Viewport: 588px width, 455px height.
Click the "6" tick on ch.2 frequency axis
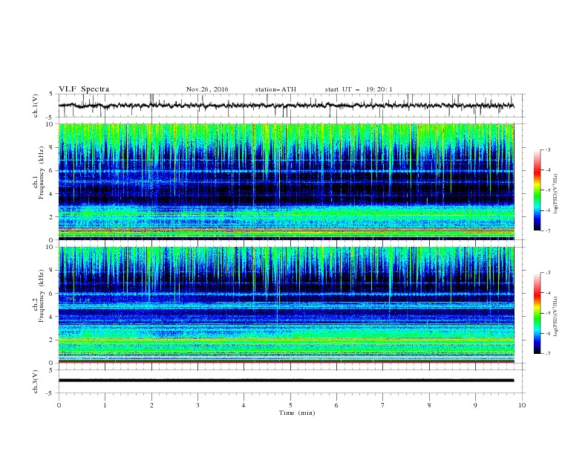point(53,294)
